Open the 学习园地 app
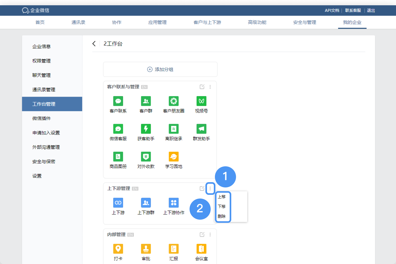Viewport: 396px width, 264px height. pyautogui.click(x=173, y=156)
